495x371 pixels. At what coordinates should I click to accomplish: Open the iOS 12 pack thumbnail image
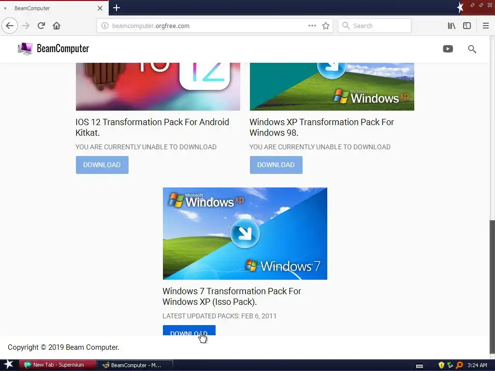click(x=158, y=86)
